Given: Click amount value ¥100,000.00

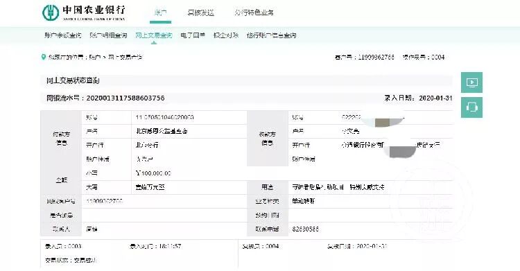Looking at the screenshot, I should pos(153,173).
